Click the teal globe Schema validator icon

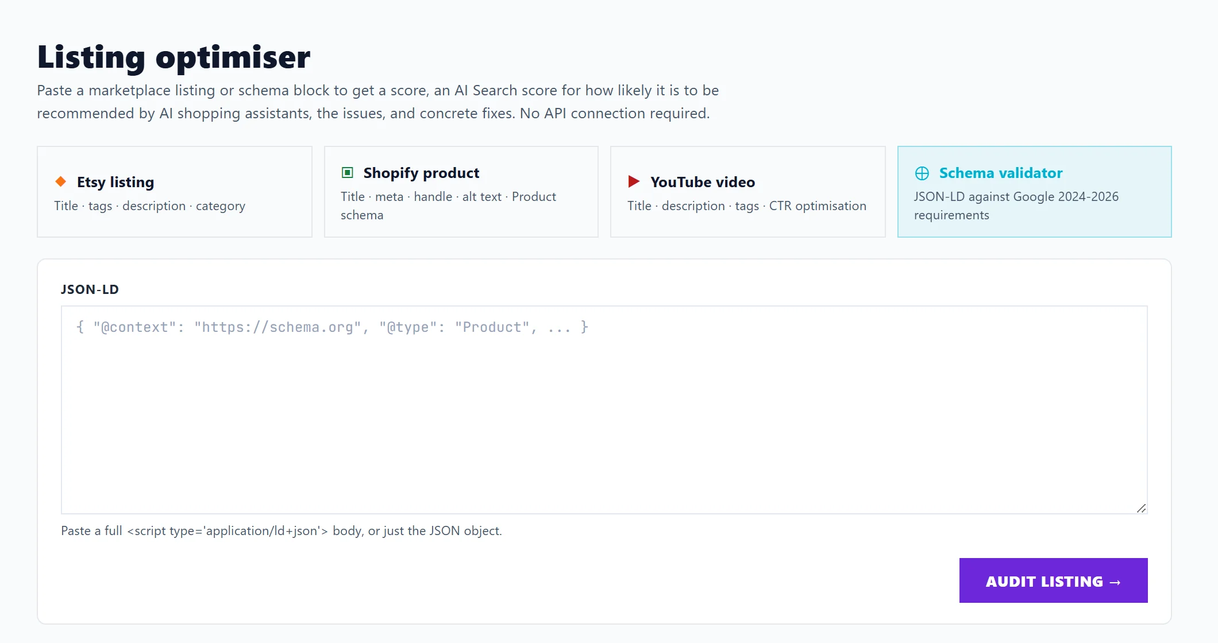point(922,173)
